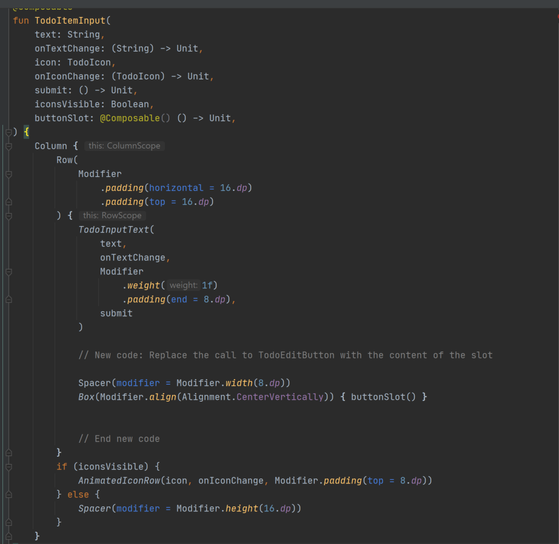This screenshot has height=544, width=559.
Task: Collapse the fold marker on the ') { this: RowScope' line
Action: click(x=9, y=216)
